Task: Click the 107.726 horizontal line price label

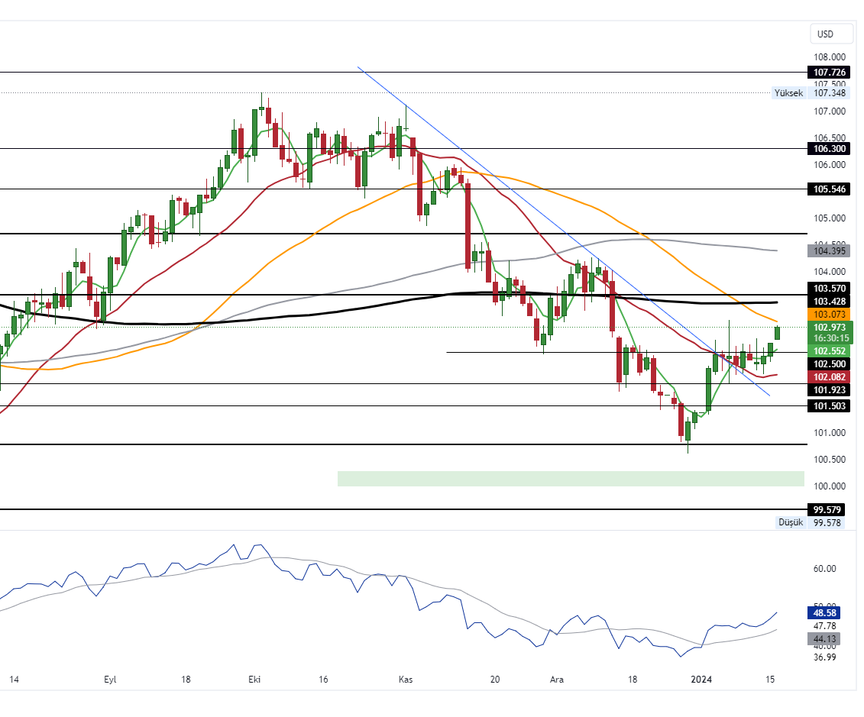Action: pyautogui.click(x=828, y=73)
